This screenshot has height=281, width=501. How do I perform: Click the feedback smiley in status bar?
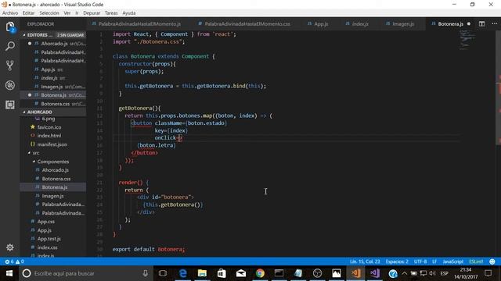click(492, 261)
